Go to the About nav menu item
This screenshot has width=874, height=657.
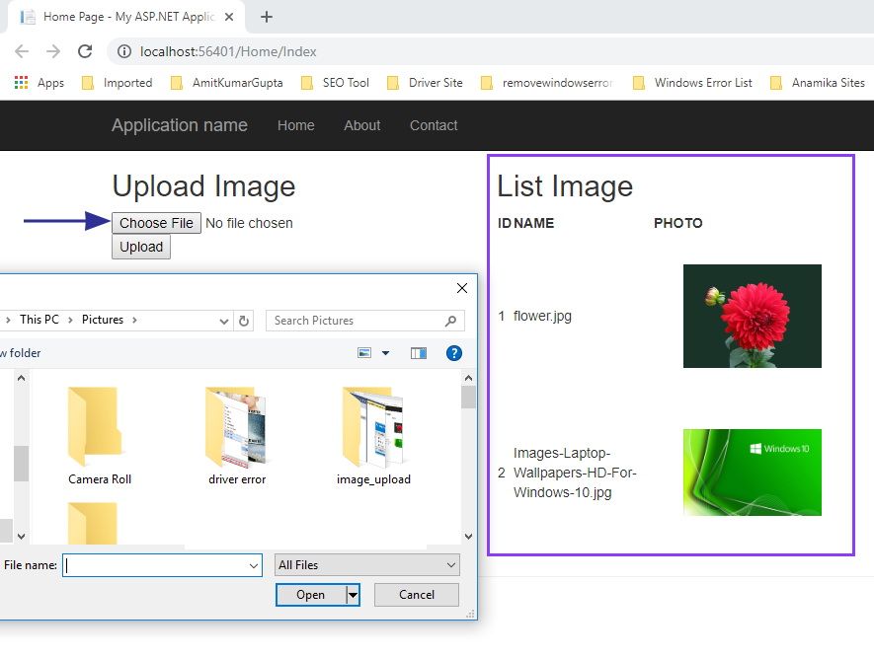pyautogui.click(x=361, y=125)
